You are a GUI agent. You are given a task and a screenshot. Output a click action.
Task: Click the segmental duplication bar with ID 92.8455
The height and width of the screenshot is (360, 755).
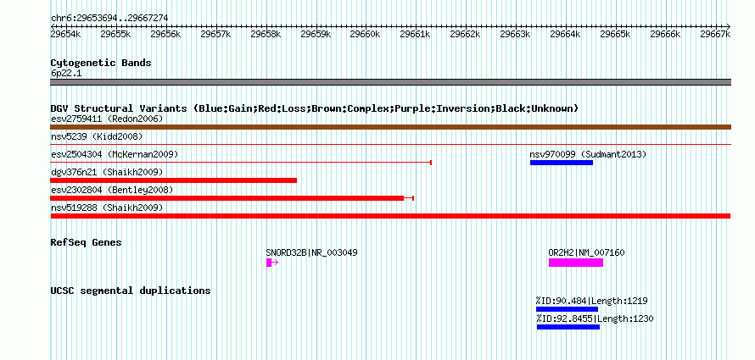[568, 327]
